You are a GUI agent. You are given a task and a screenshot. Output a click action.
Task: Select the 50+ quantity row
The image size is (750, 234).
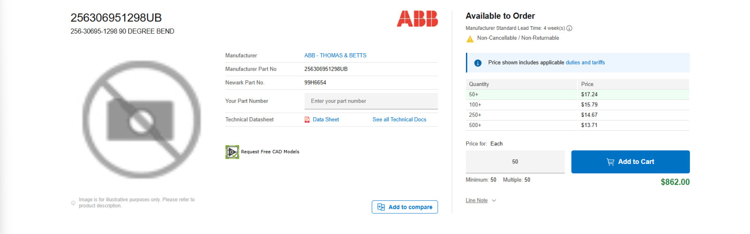pyautogui.click(x=577, y=94)
